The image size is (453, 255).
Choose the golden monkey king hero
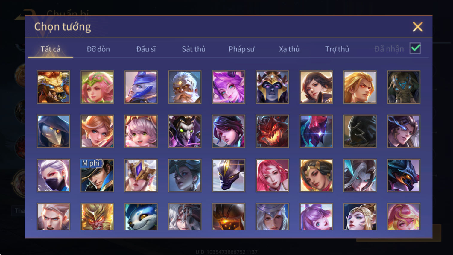97,217
